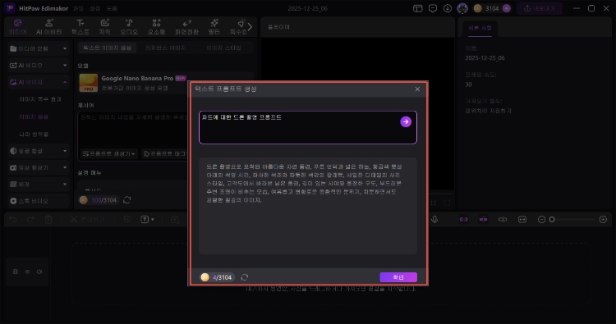Expand the AI Video section
Image resolution: width=616 pixels, height=324 pixels.
click(38, 65)
